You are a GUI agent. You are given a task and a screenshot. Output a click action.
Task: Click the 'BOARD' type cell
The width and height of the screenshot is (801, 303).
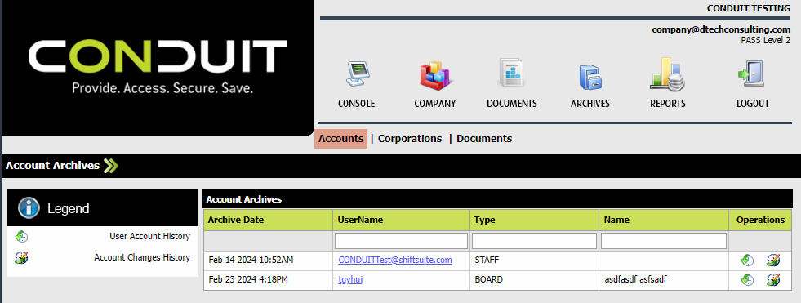pos(534,280)
